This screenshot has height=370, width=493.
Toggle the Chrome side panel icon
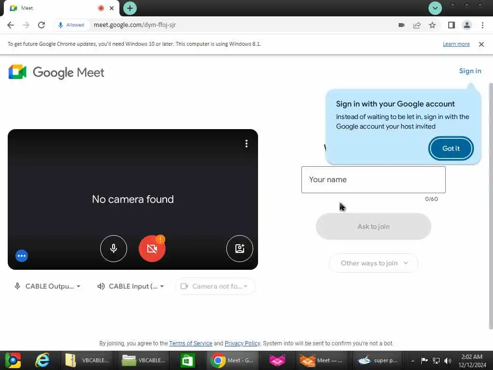tap(452, 25)
